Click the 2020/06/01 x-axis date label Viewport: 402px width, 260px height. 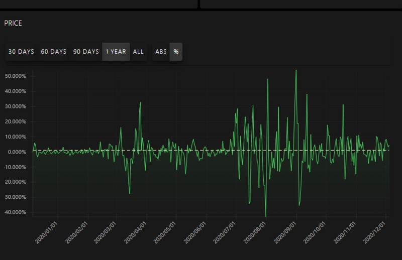(x=196, y=232)
